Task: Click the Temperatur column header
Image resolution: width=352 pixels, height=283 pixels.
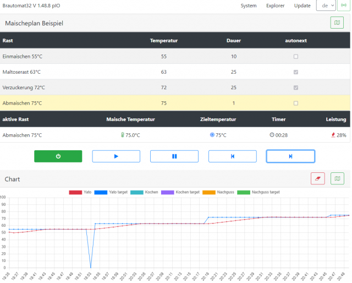Action: point(164,41)
